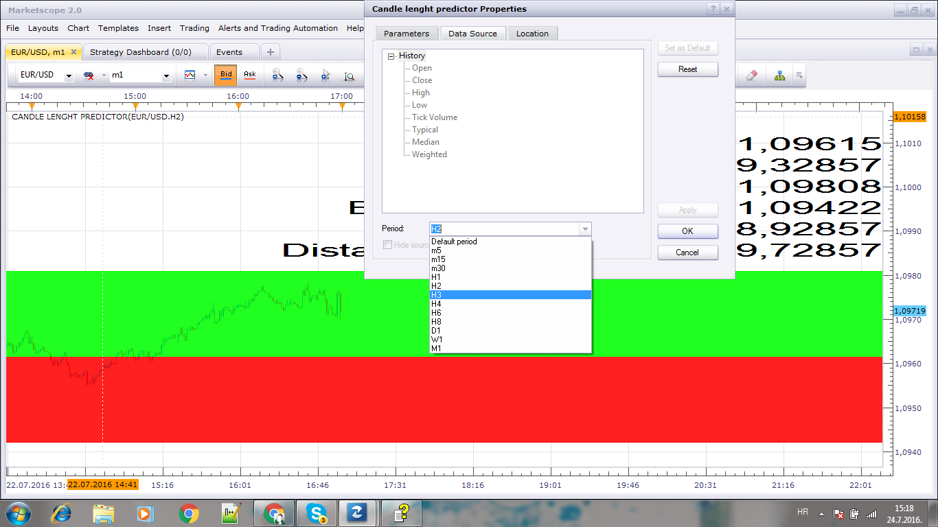This screenshot has width=938, height=527.
Task: Click the OK button
Action: [x=687, y=231]
